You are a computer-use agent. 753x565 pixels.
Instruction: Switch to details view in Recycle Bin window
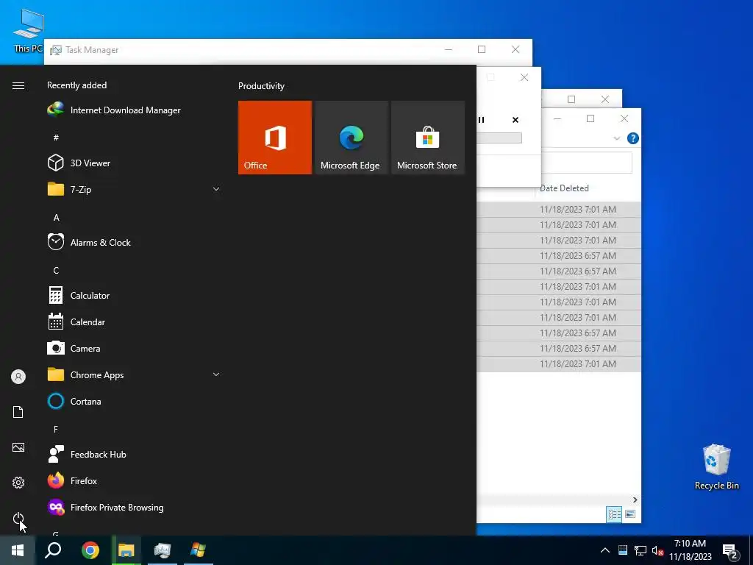point(614,514)
